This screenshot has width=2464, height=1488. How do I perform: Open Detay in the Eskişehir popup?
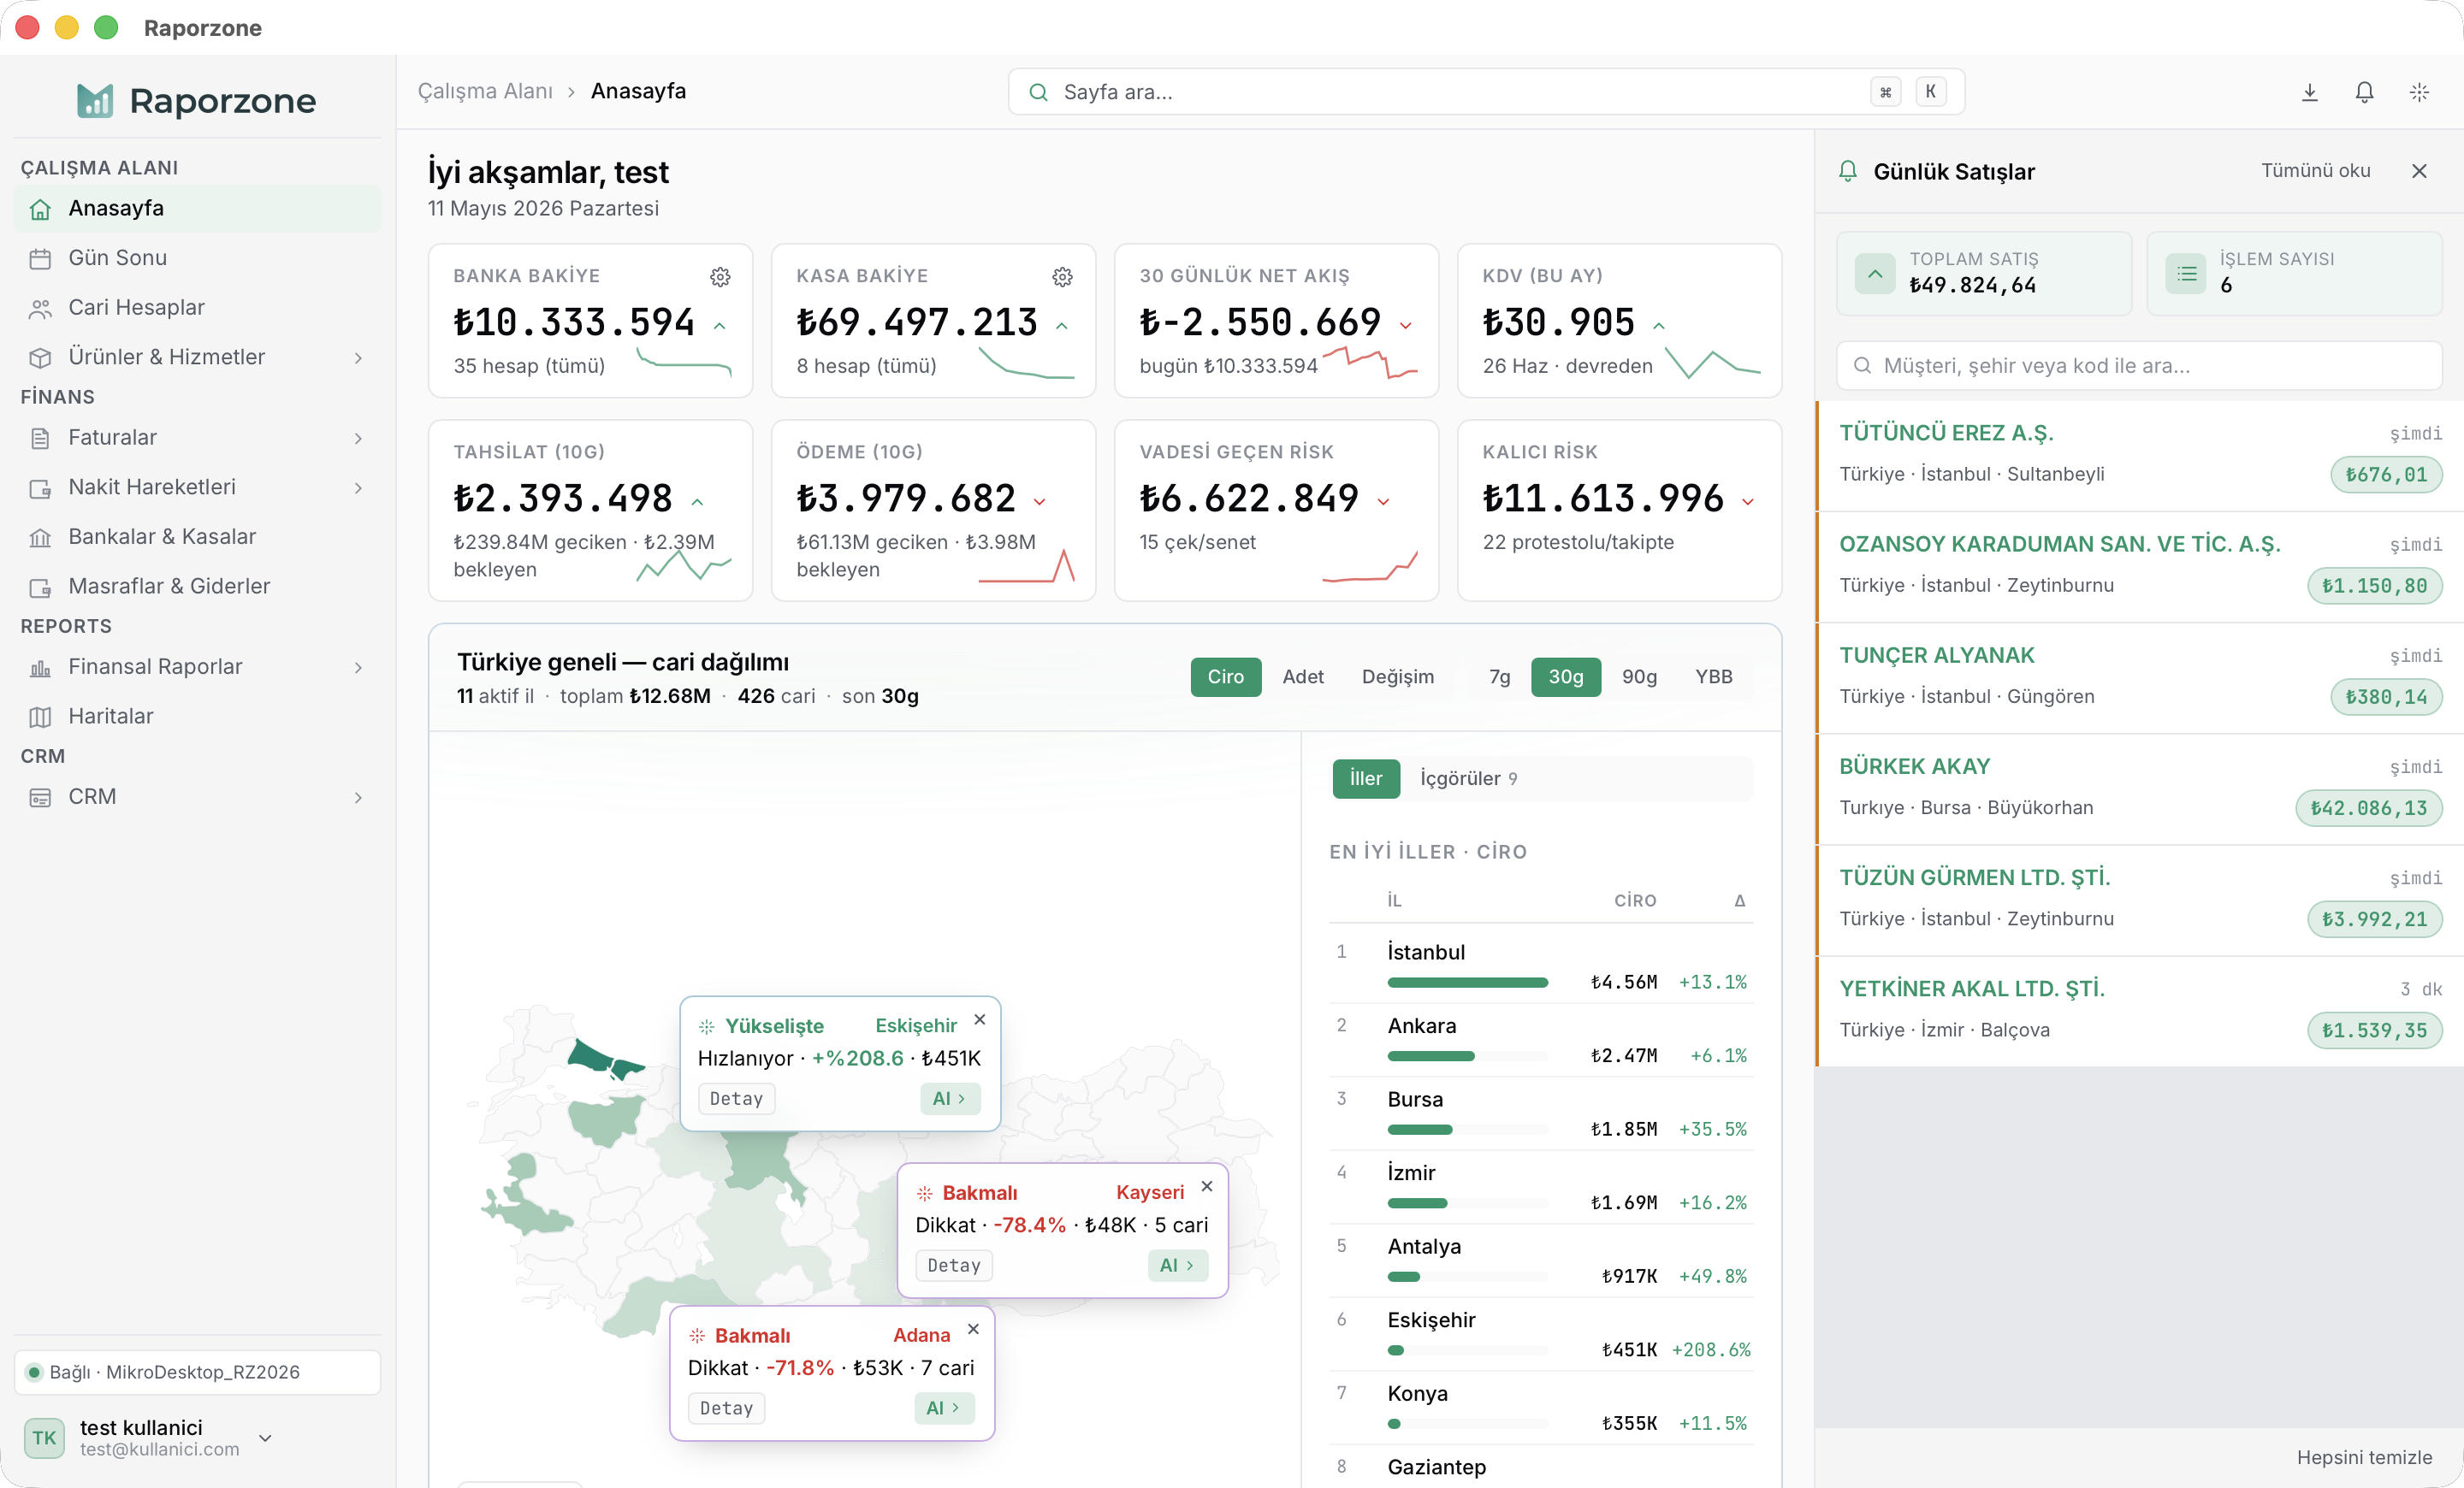pos(736,1098)
